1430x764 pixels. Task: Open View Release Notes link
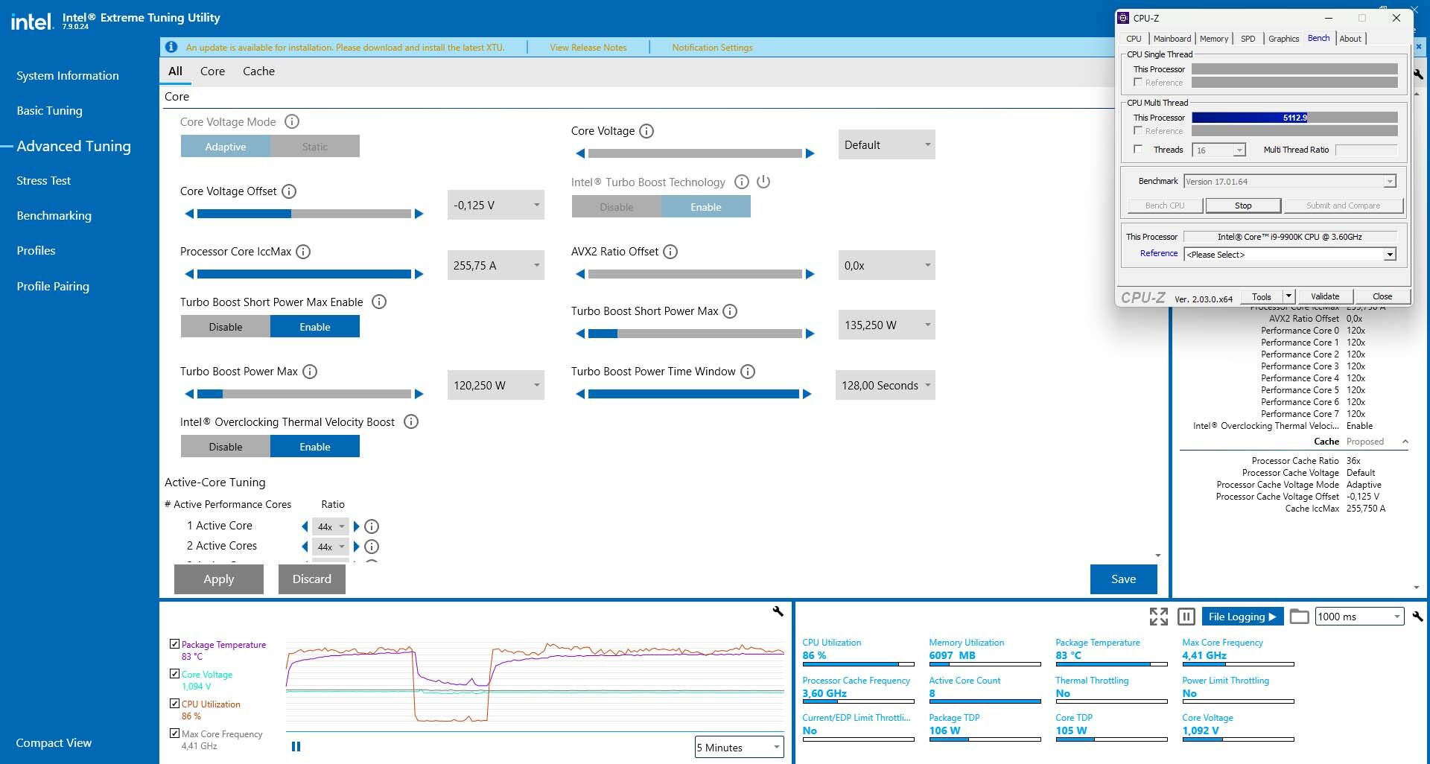pyautogui.click(x=588, y=48)
